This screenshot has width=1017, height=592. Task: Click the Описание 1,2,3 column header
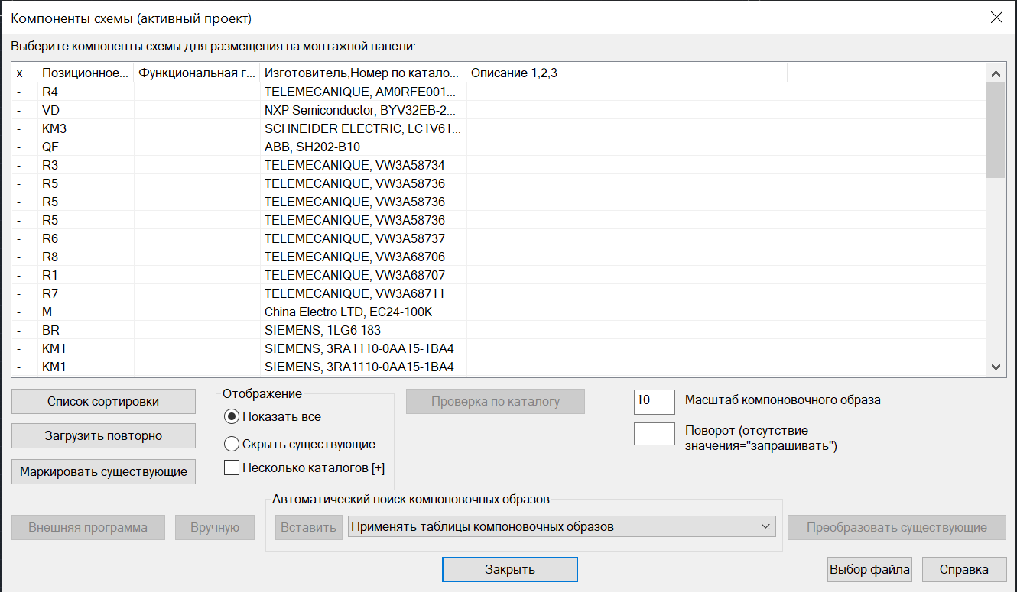click(x=627, y=73)
